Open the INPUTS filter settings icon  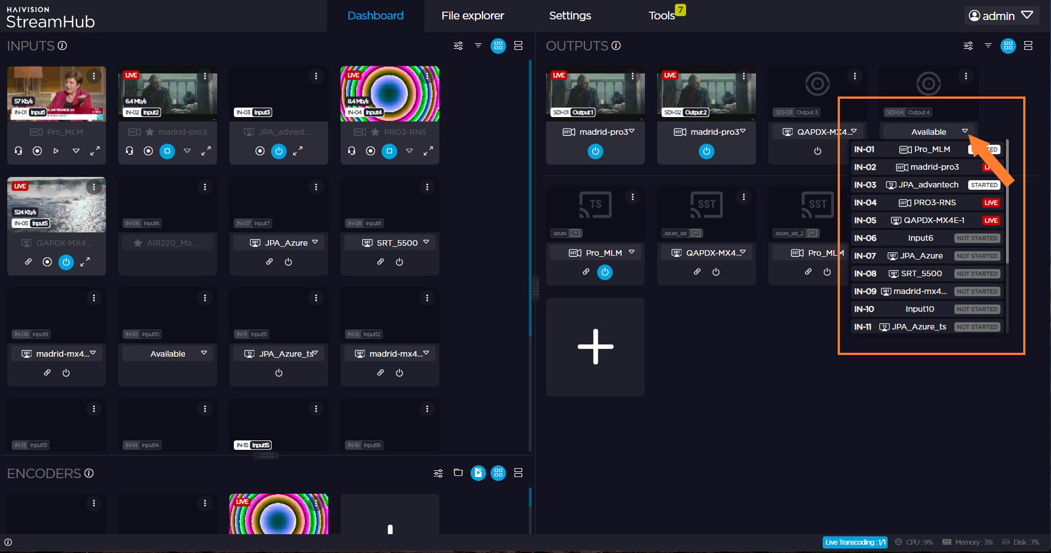tap(458, 46)
